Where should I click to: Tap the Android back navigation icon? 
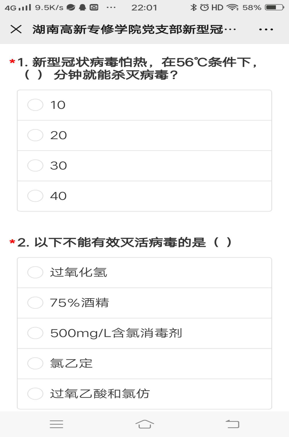point(232,424)
